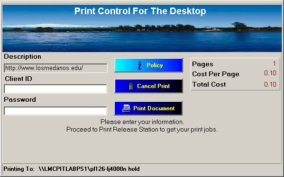
Task: Click the info icon on Policy button
Action: click(x=140, y=65)
